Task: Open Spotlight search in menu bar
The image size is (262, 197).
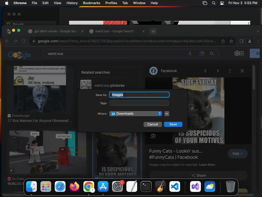Action: 214,3
